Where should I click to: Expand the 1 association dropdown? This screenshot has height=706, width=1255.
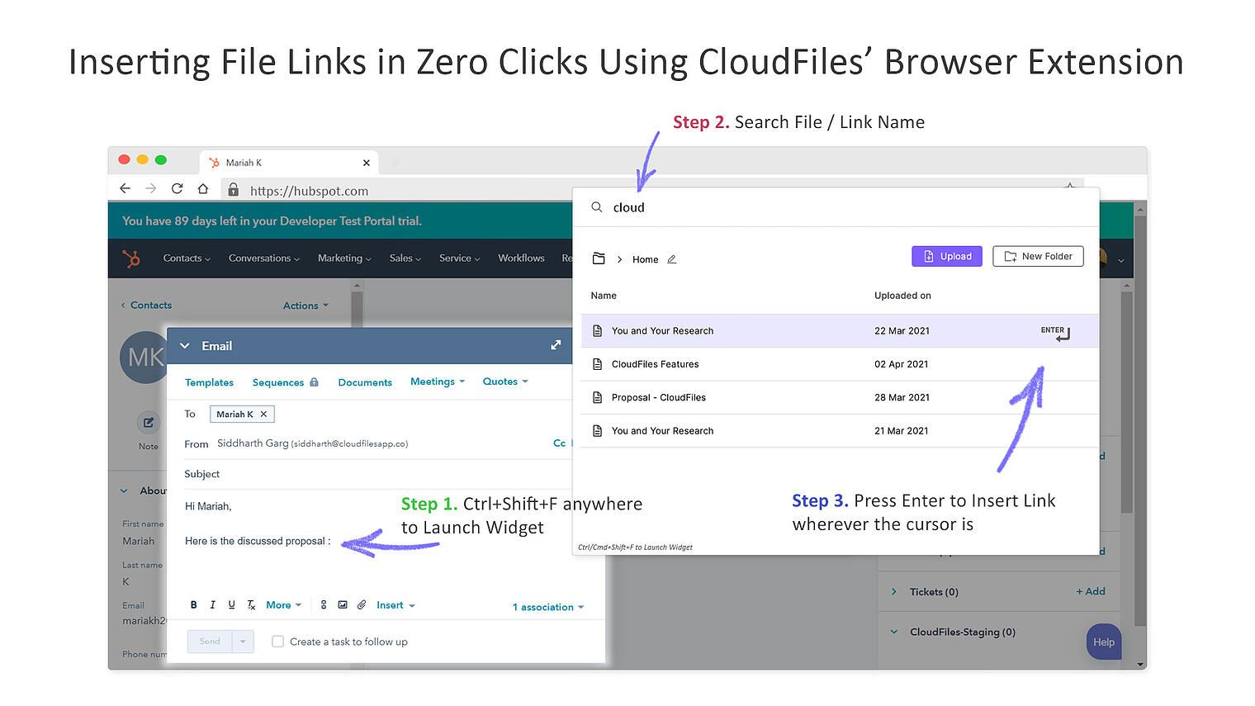547,607
